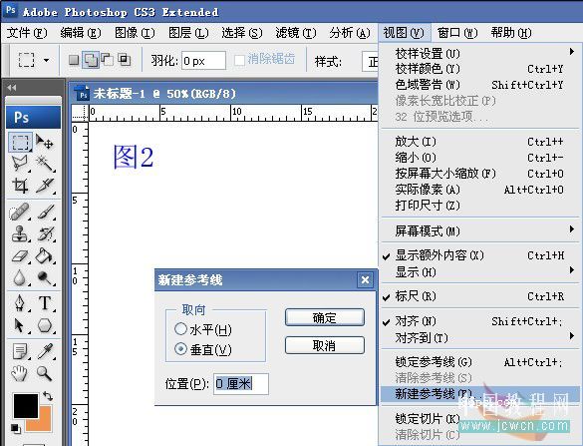
Task: Select the Clone Stamp tool
Action: [20, 234]
